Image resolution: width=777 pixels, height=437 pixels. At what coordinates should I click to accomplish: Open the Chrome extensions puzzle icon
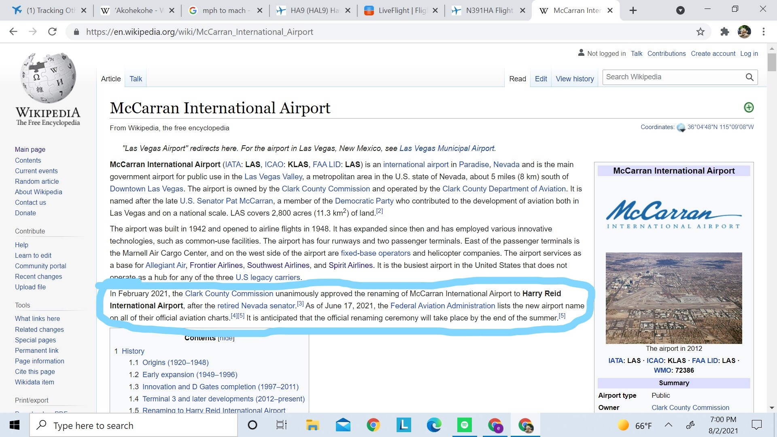point(725,32)
